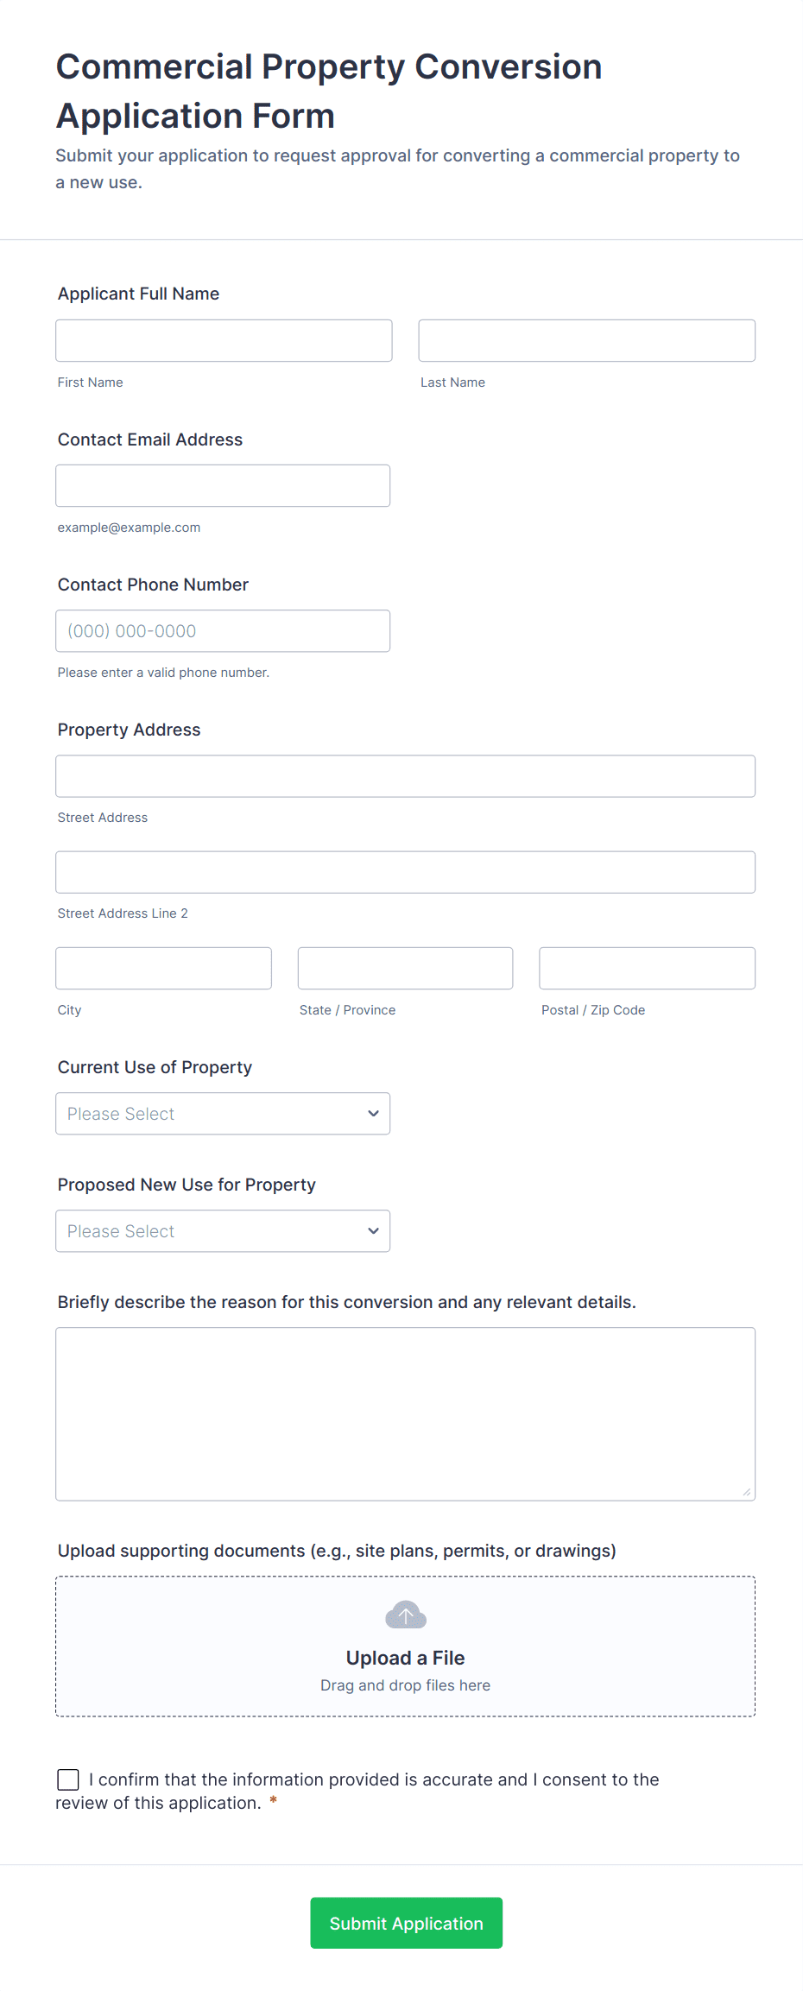Click the Street Address Line 2 field
803x1991 pixels.
pyautogui.click(x=405, y=872)
